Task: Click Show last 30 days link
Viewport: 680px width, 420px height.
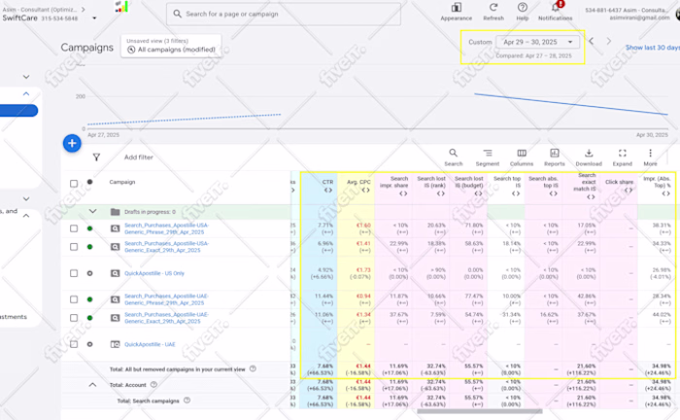Action: pyautogui.click(x=653, y=48)
